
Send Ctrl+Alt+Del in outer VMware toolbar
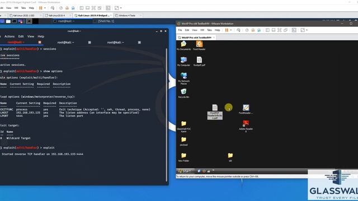(53, 8)
